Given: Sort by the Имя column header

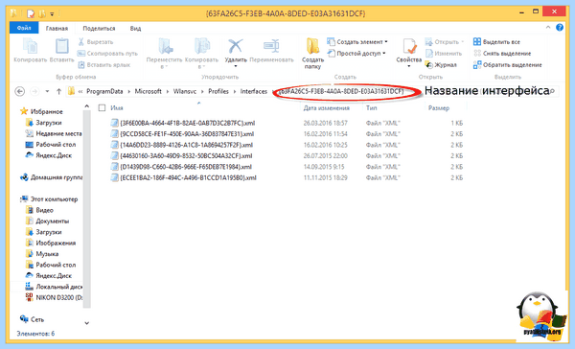Looking at the screenshot, I should point(117,108).
